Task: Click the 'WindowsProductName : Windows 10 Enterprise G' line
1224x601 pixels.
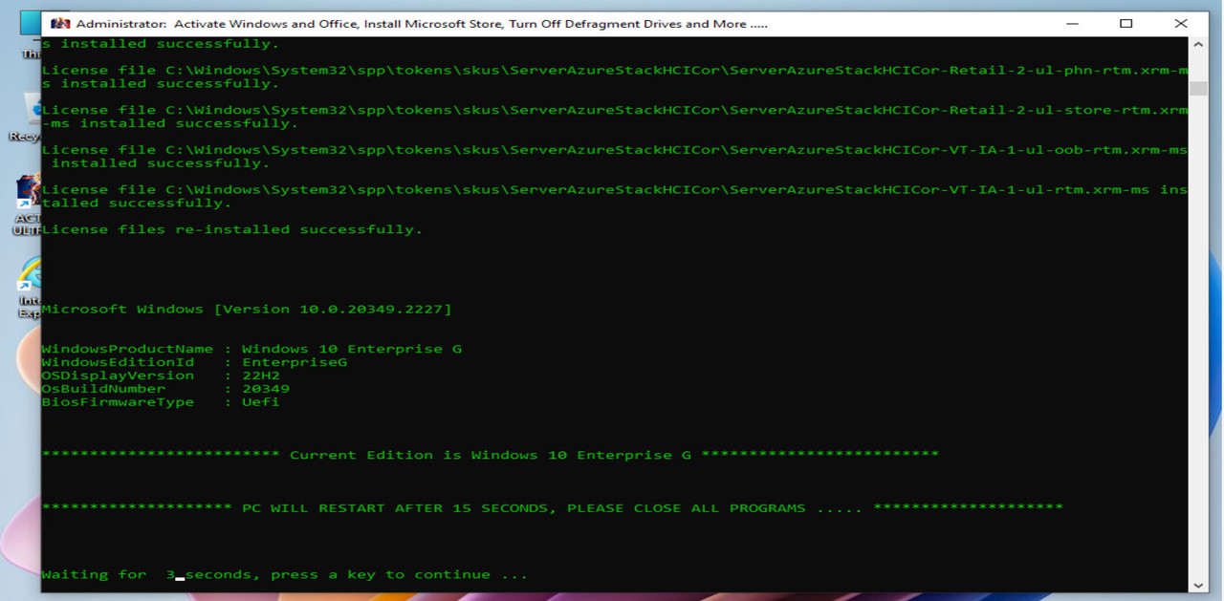Action: [x=251, y=349]
